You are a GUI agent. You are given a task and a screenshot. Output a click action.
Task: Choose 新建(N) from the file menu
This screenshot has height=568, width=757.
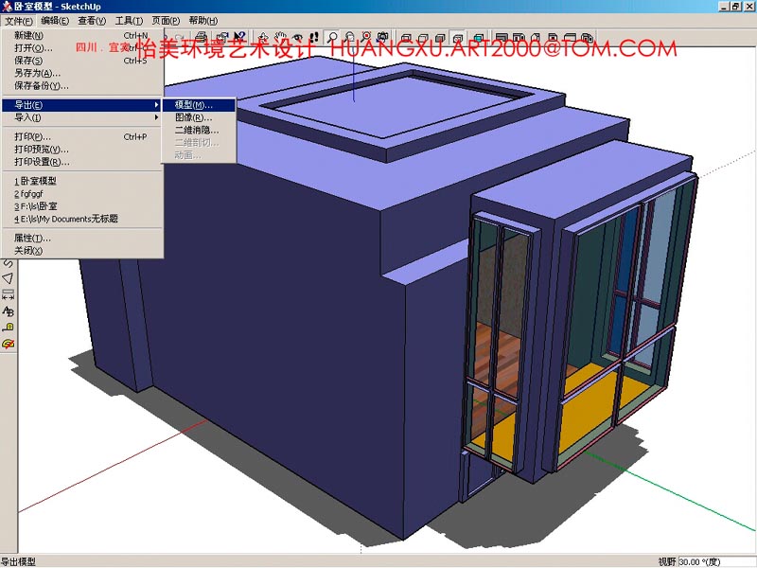[82, 35]
